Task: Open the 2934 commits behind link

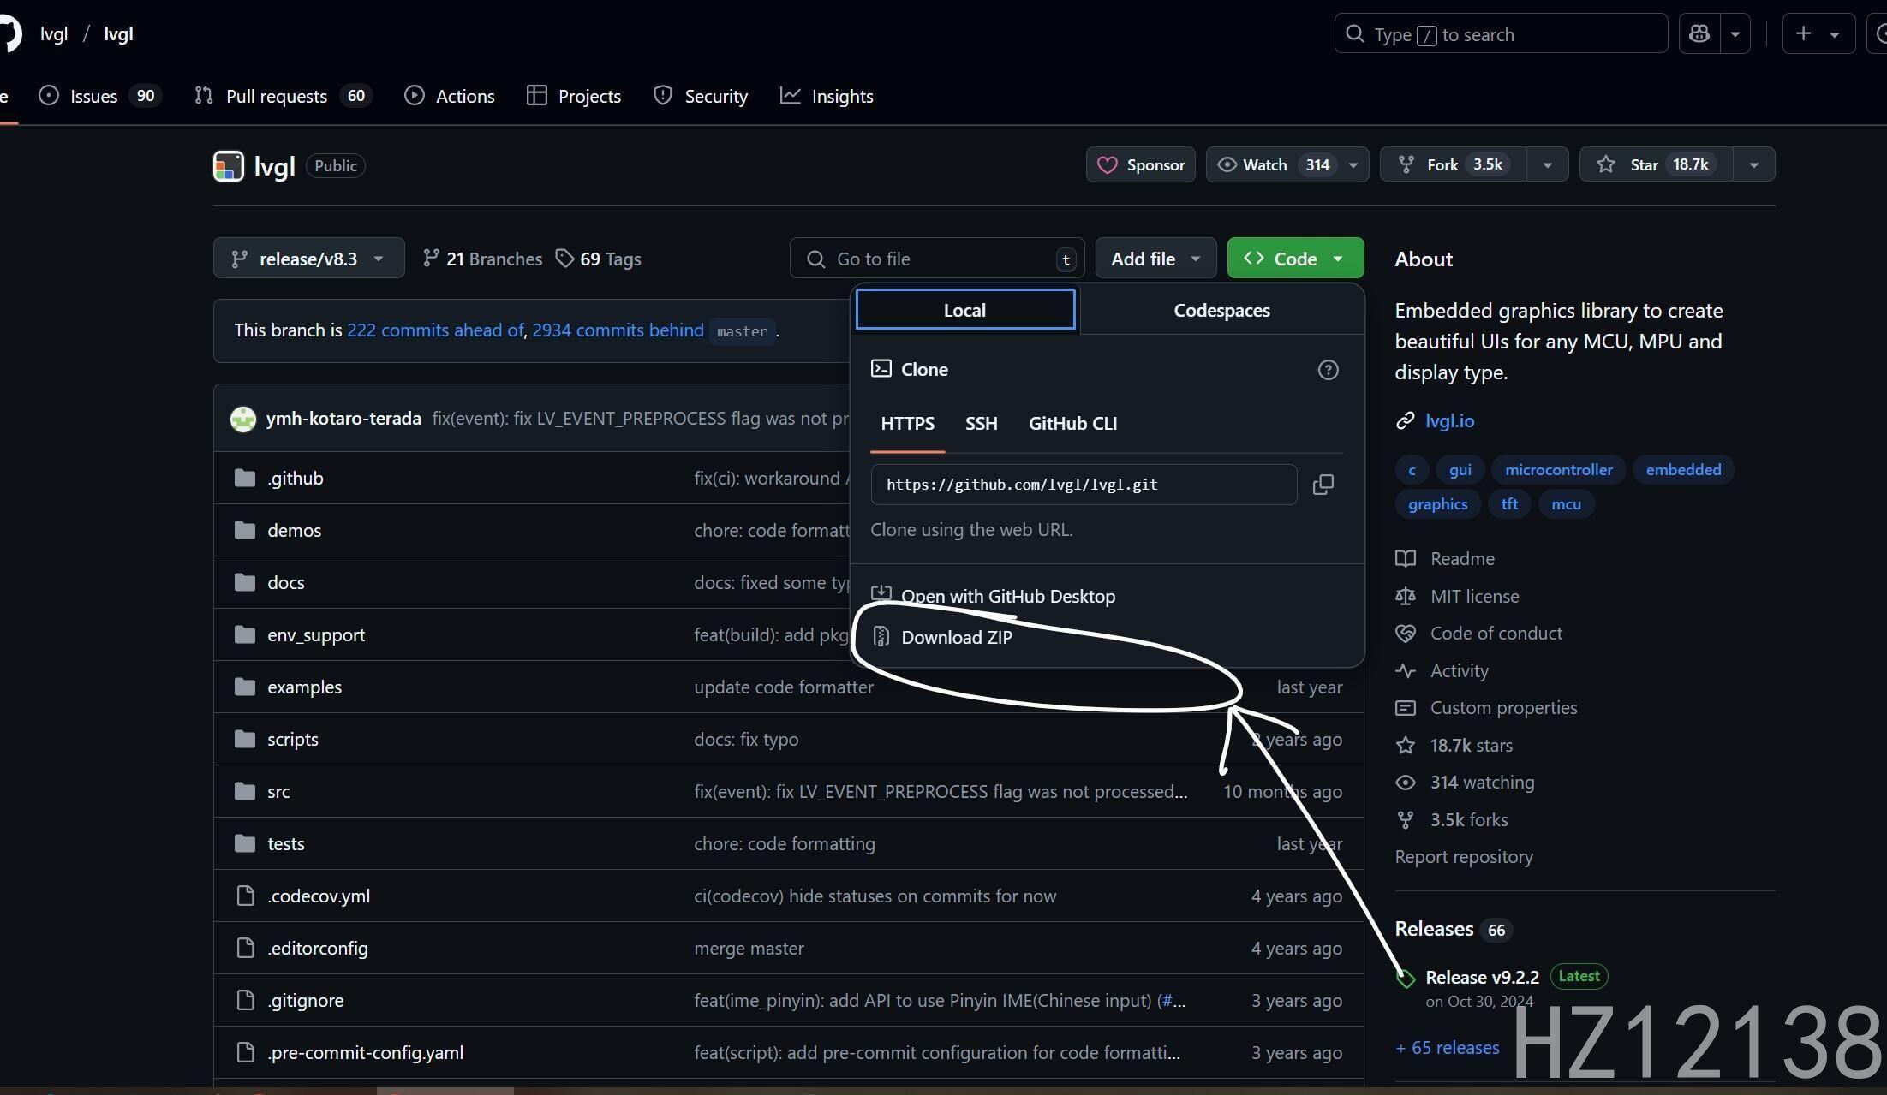Action: 618,330
